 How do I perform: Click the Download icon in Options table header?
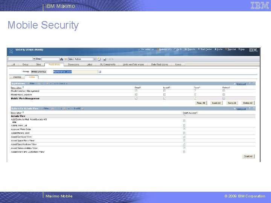tap(234, 109)
